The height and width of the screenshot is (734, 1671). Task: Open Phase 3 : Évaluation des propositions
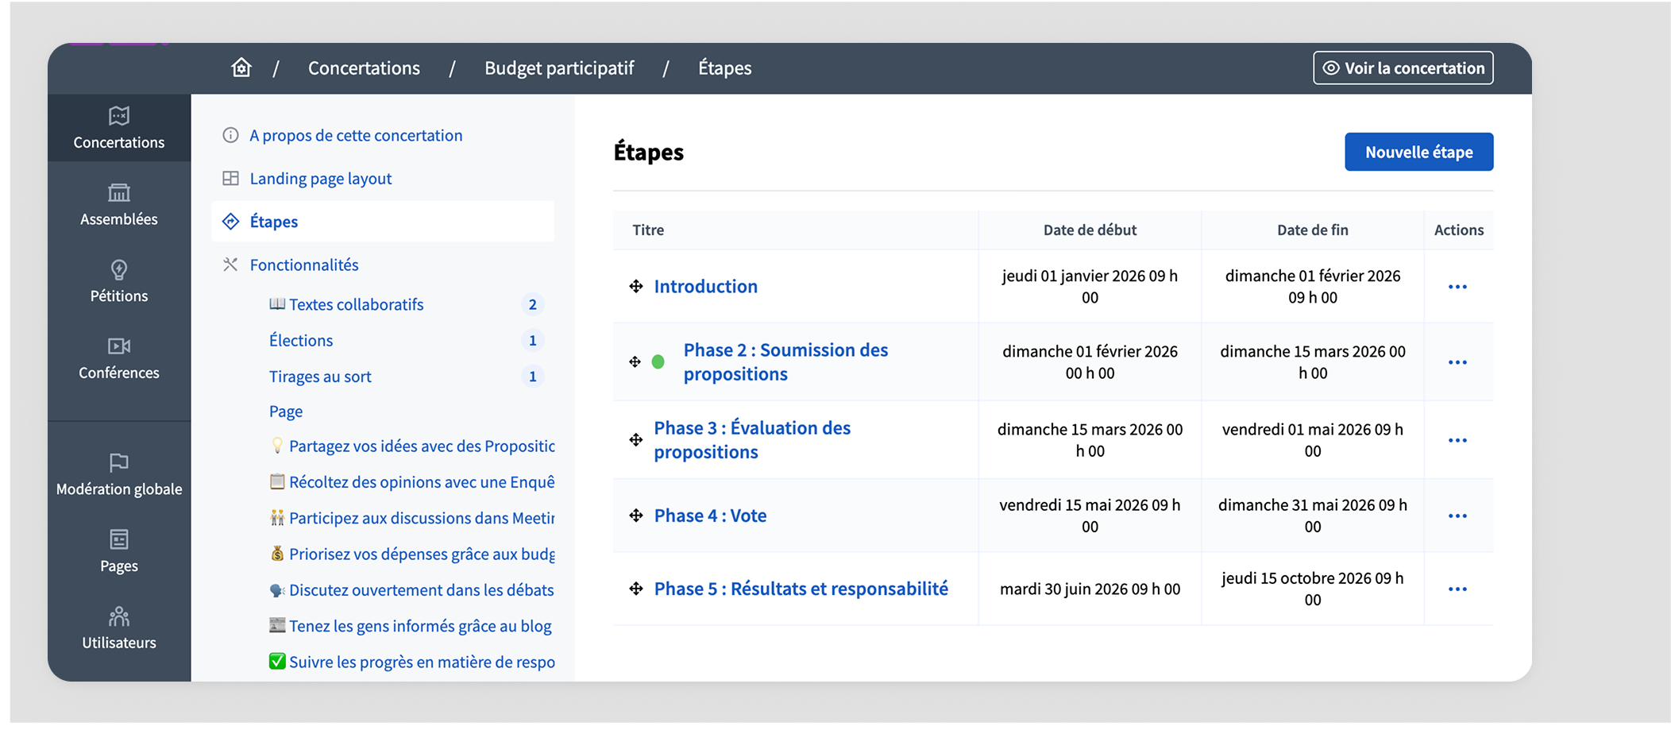click(752, 439)
